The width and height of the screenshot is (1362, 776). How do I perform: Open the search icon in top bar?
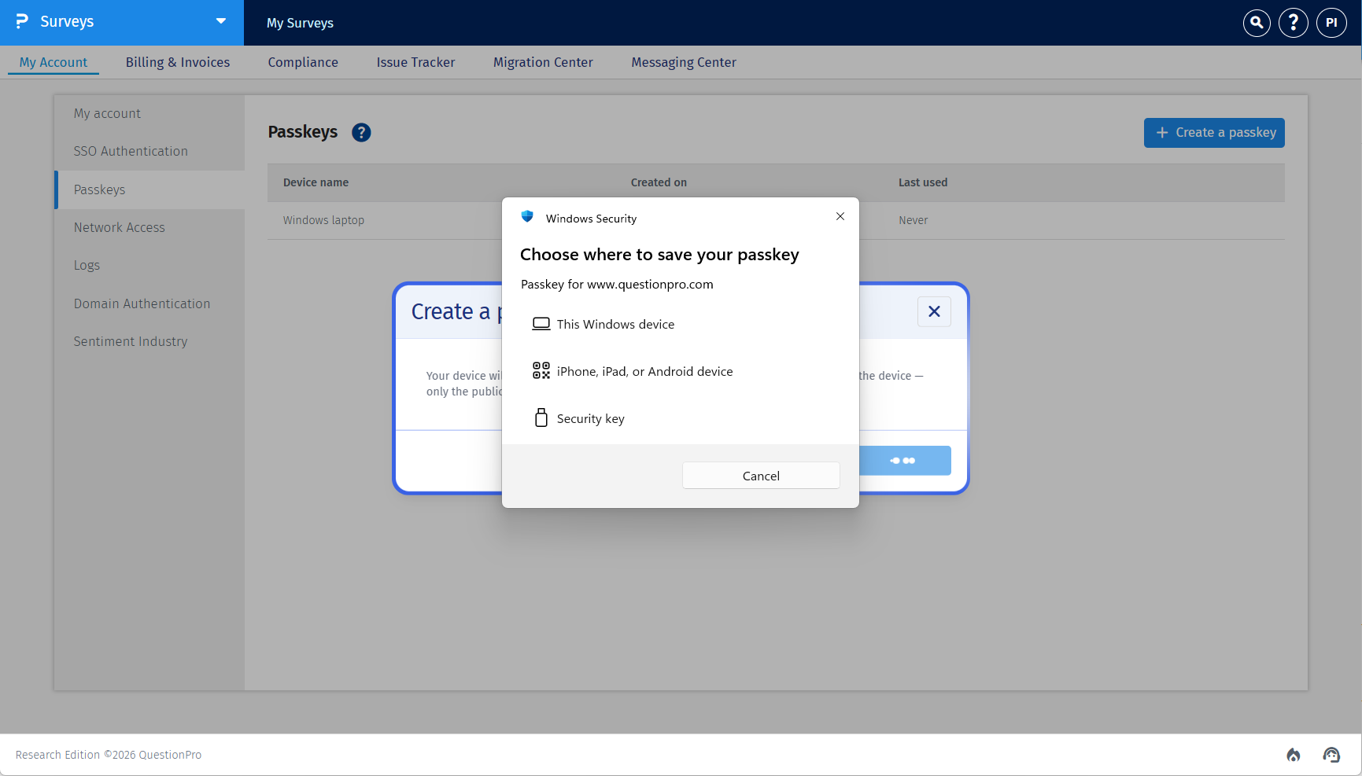pos(1257,23)
